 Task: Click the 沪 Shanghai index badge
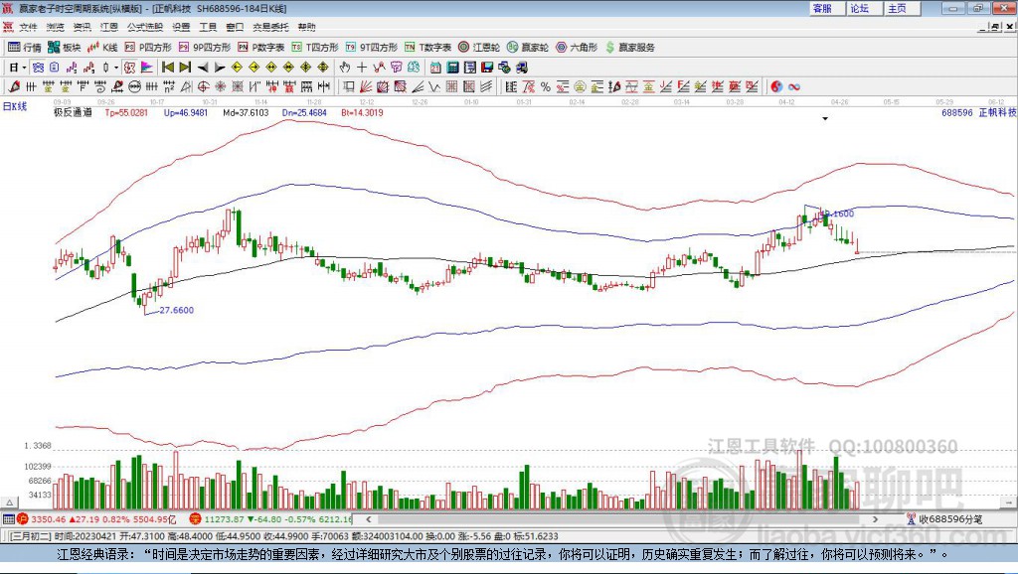pos(23,518)
